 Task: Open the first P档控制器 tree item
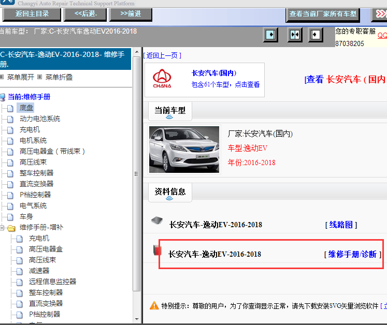click(x=35, y=195)
